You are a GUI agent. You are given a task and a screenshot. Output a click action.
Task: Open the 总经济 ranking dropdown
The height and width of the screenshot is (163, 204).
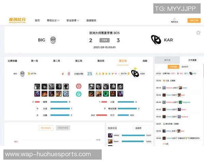click(142, 128)
